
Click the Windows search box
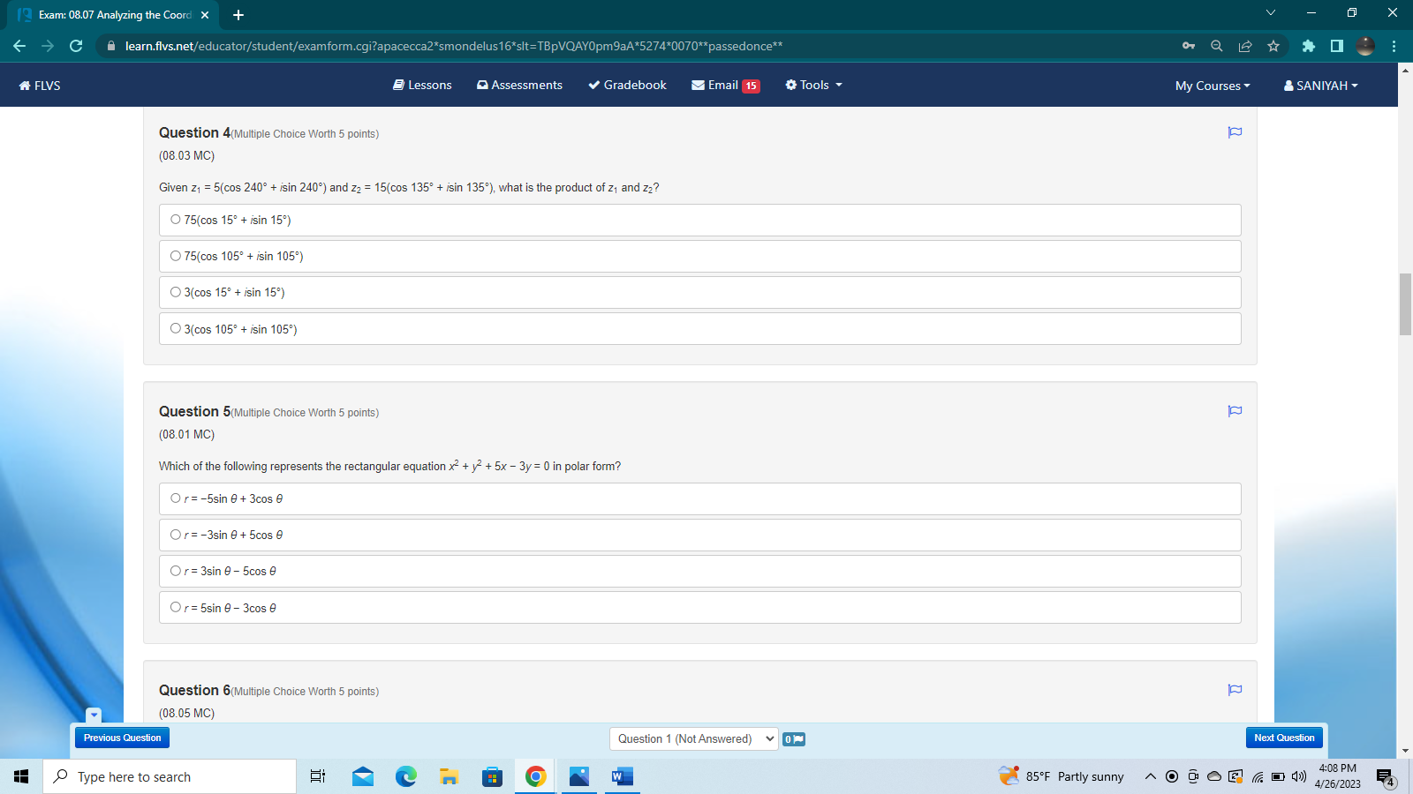(x=170, y=776)
